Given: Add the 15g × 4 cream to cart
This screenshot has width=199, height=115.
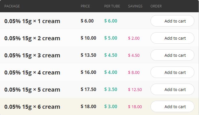Looking at the screenshot, I should [x=172, y=72].
